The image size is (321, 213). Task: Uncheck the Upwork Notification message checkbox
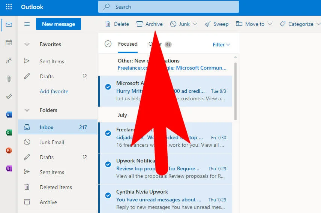(x=108, y=164)
